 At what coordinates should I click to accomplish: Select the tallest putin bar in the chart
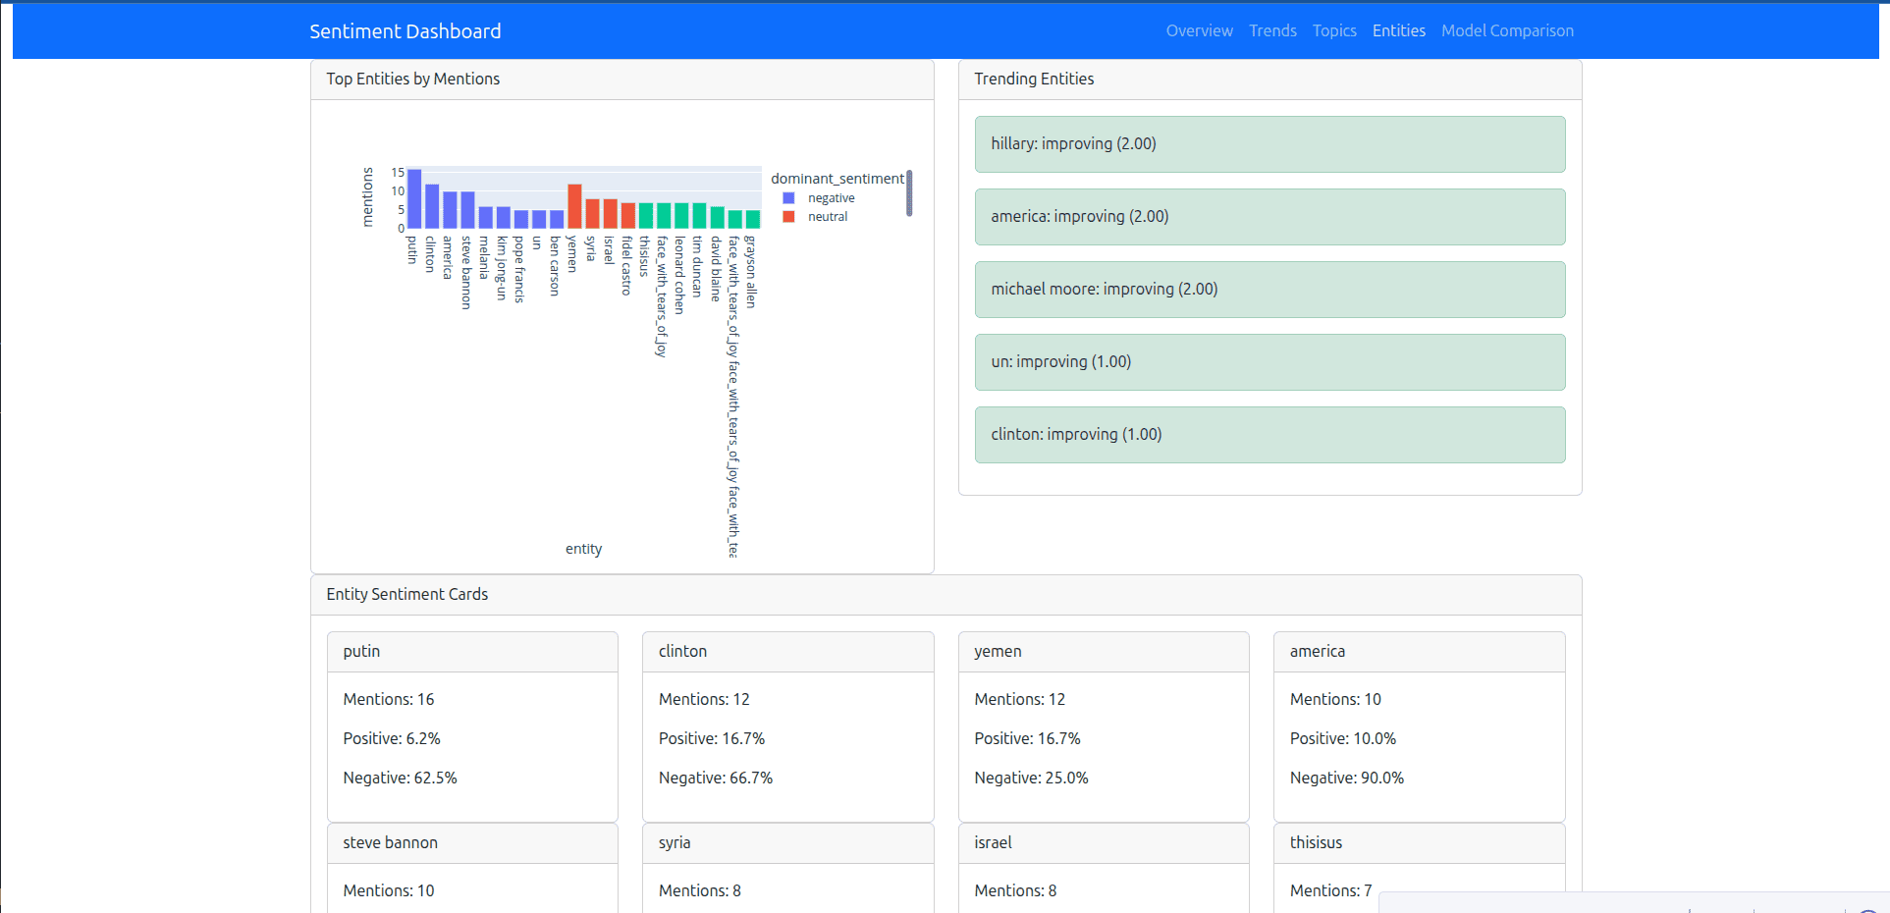[413, 196]
